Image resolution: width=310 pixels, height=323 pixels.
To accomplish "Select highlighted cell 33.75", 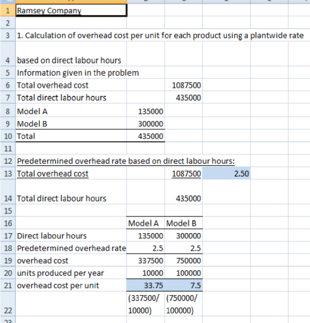I will (x=146, y=285).
